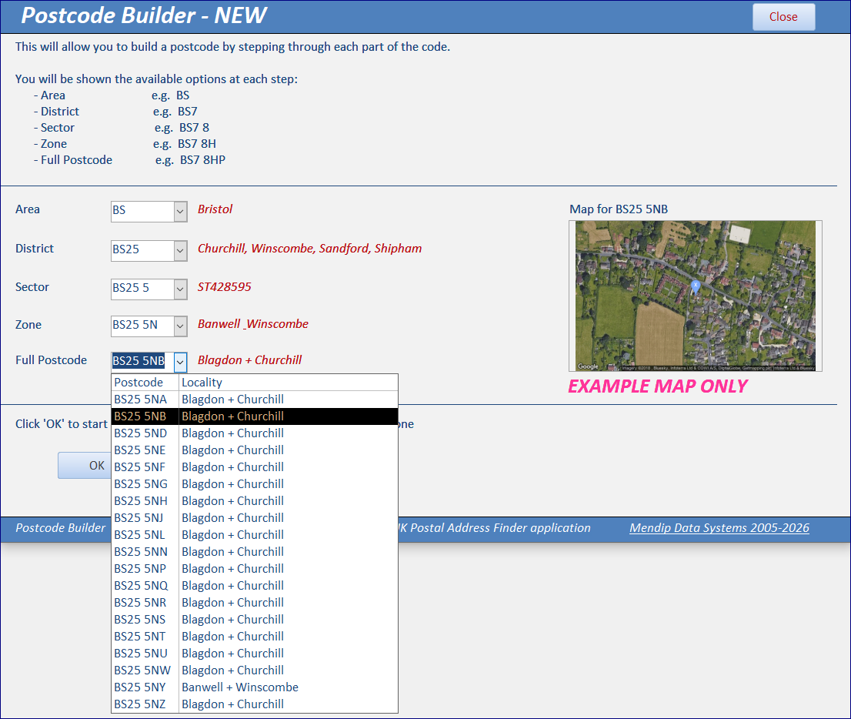
Task: Open the Sector dropdown arrow
Action: click(180, 289)
